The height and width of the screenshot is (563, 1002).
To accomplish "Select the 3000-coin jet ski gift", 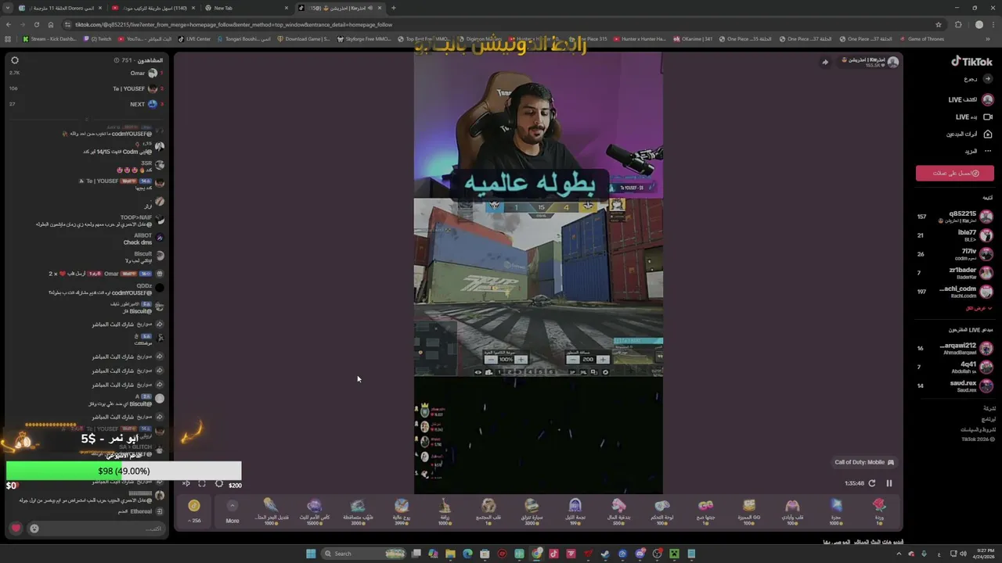I will click(358, 511).
